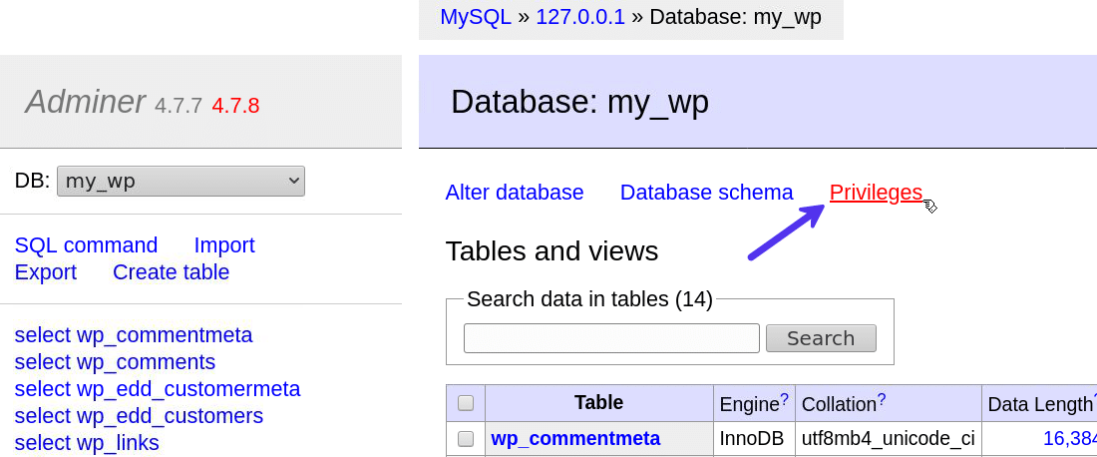Open the Import link in the sidebar
Screen dimensions: 1097x457
224,245
